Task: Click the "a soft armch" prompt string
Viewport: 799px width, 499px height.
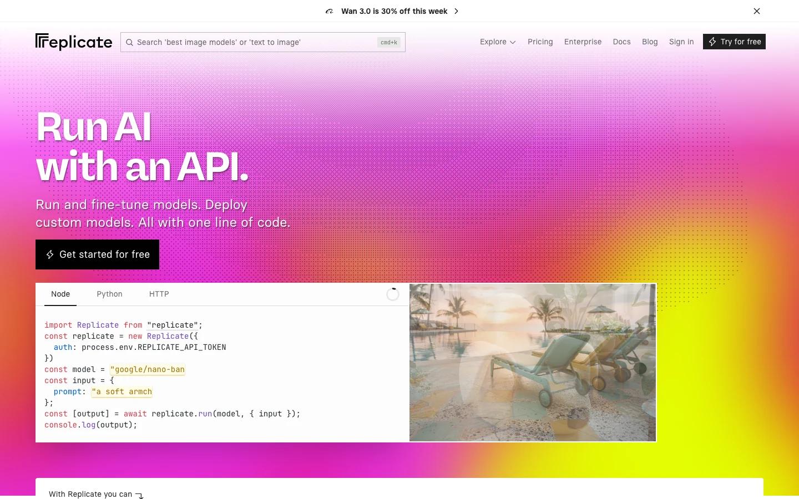Action: [122, 391]
